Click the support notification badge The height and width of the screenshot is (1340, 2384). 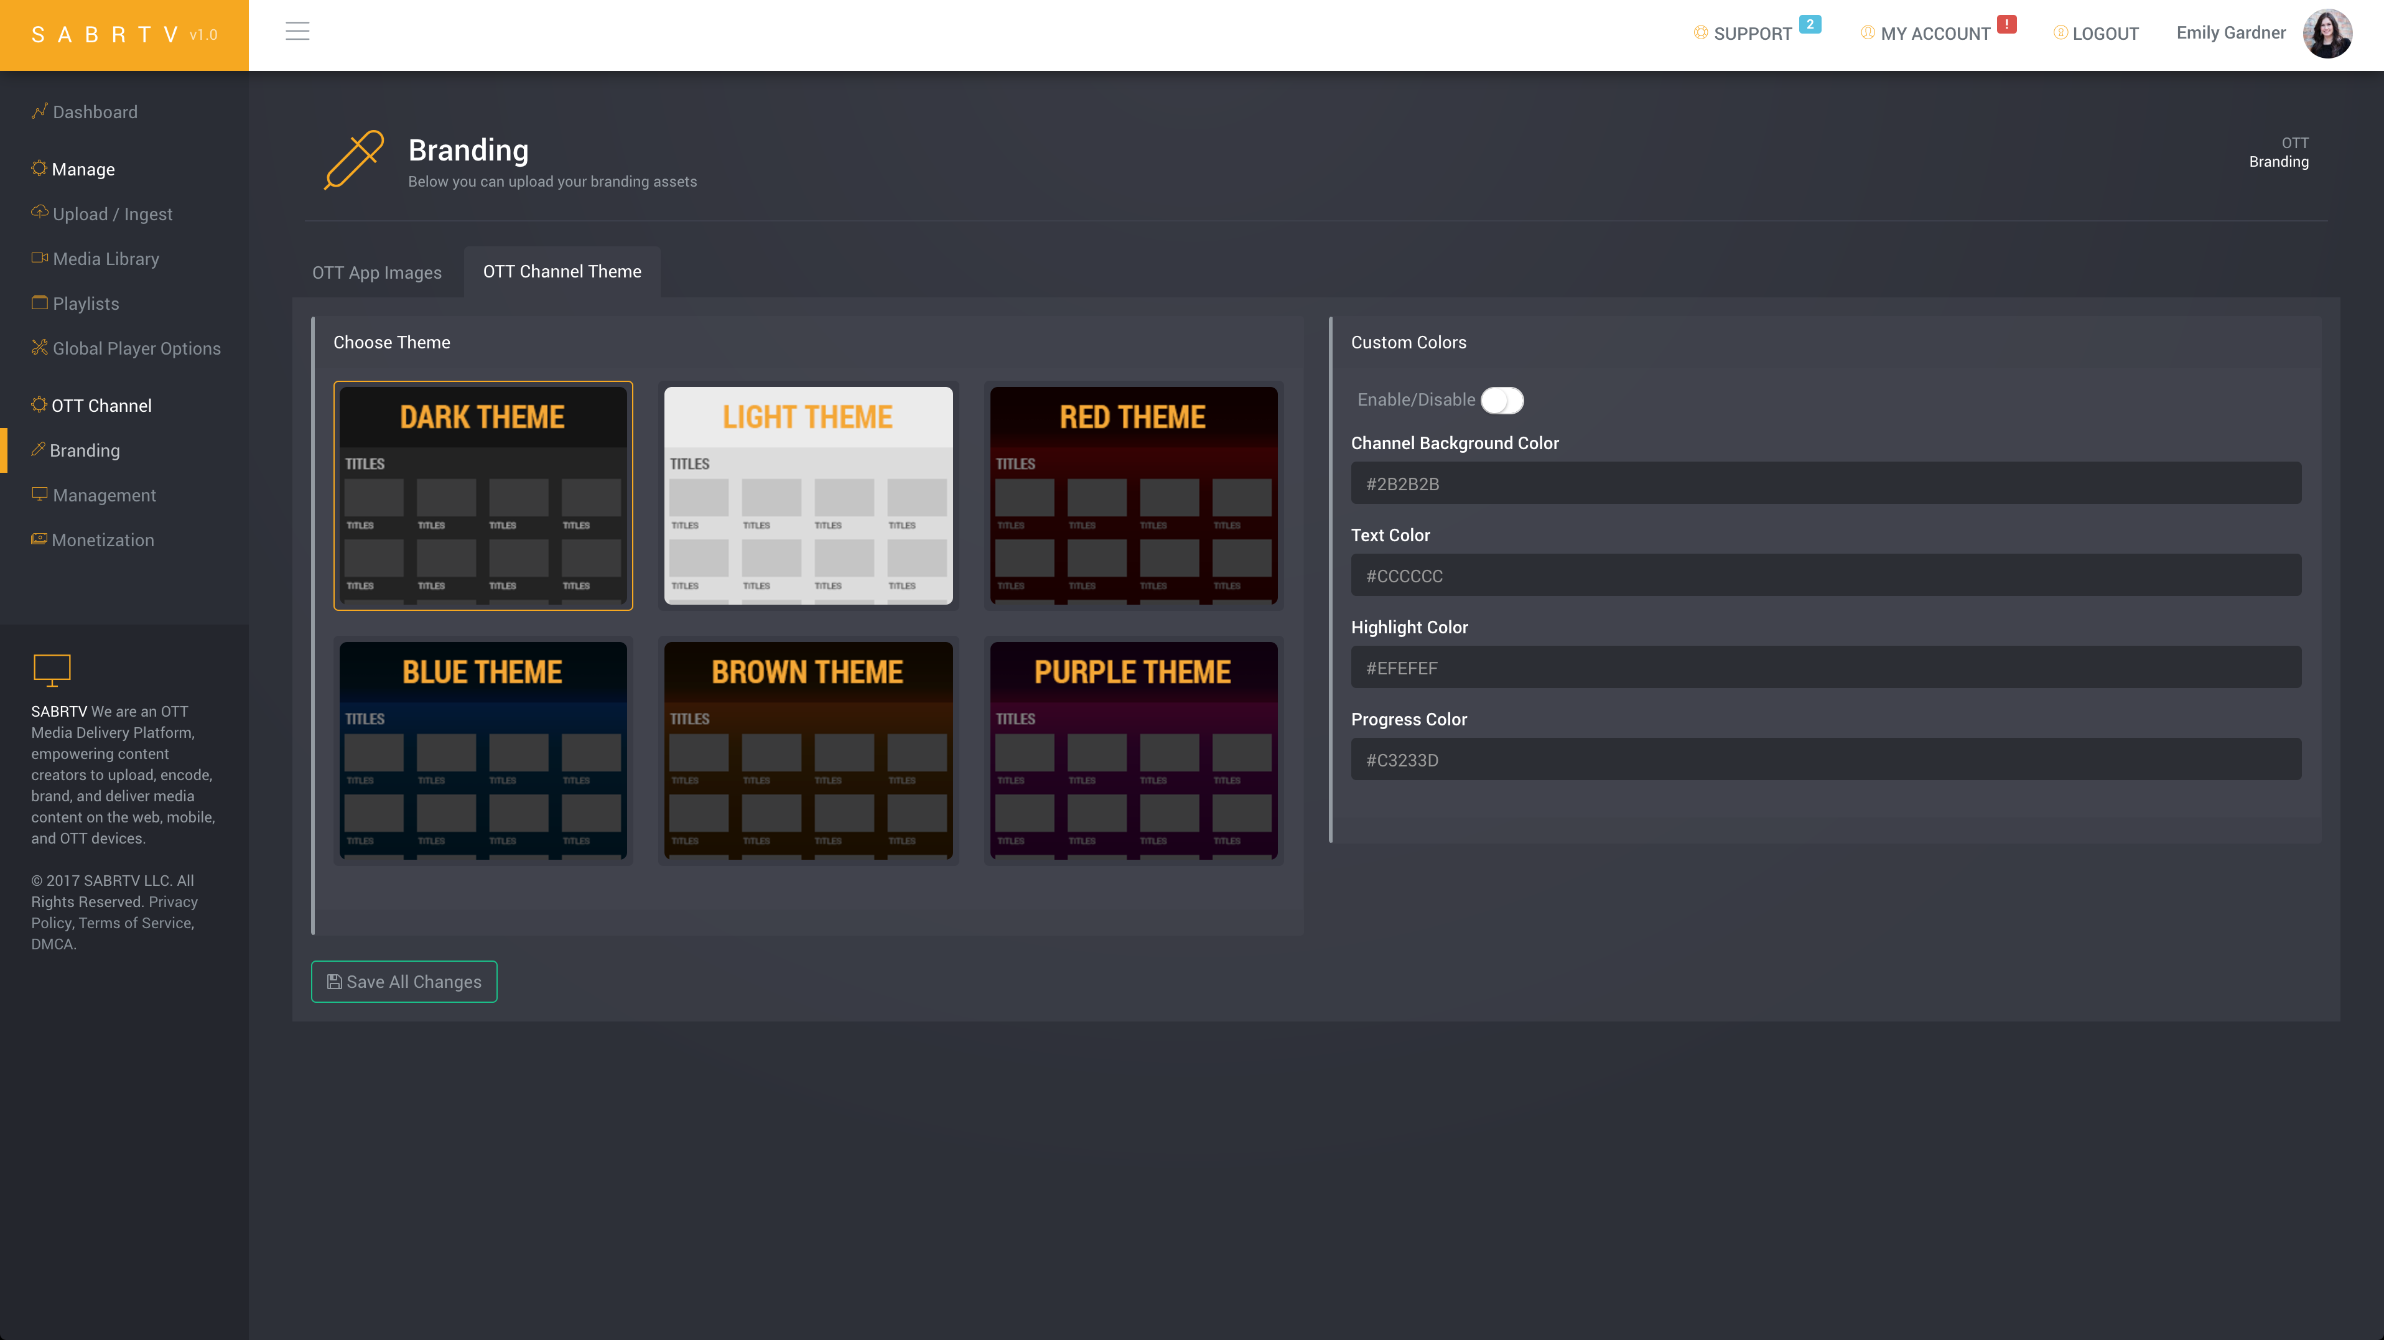pos(1809,24)
